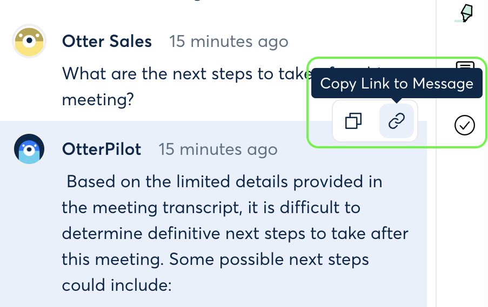The height and width of the screenshot is (307, 488).
Task: Click the OtterPilot blue avatar
Action: tap(29, 149)
